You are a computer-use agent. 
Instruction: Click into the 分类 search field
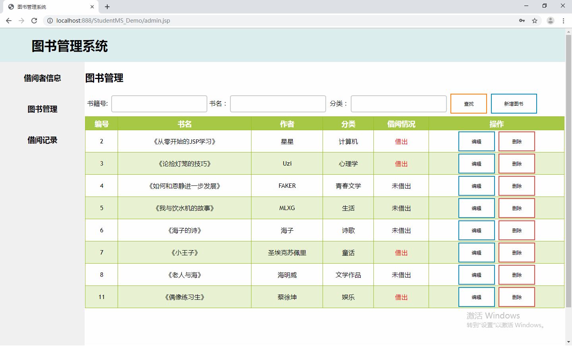pos(398,104)
